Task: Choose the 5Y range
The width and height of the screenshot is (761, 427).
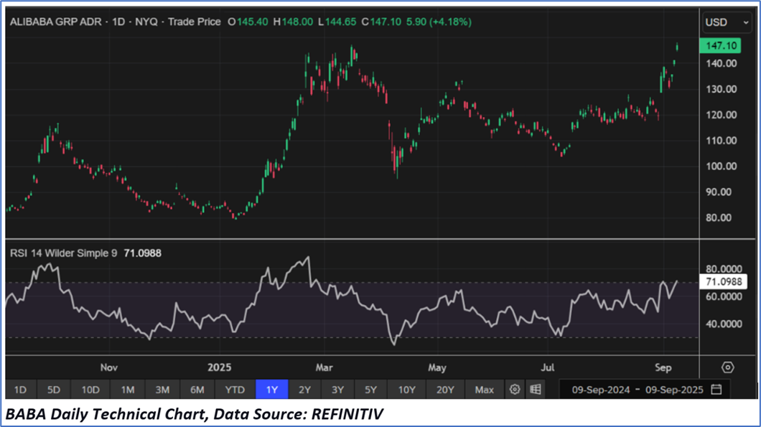Action: (370, 390)
